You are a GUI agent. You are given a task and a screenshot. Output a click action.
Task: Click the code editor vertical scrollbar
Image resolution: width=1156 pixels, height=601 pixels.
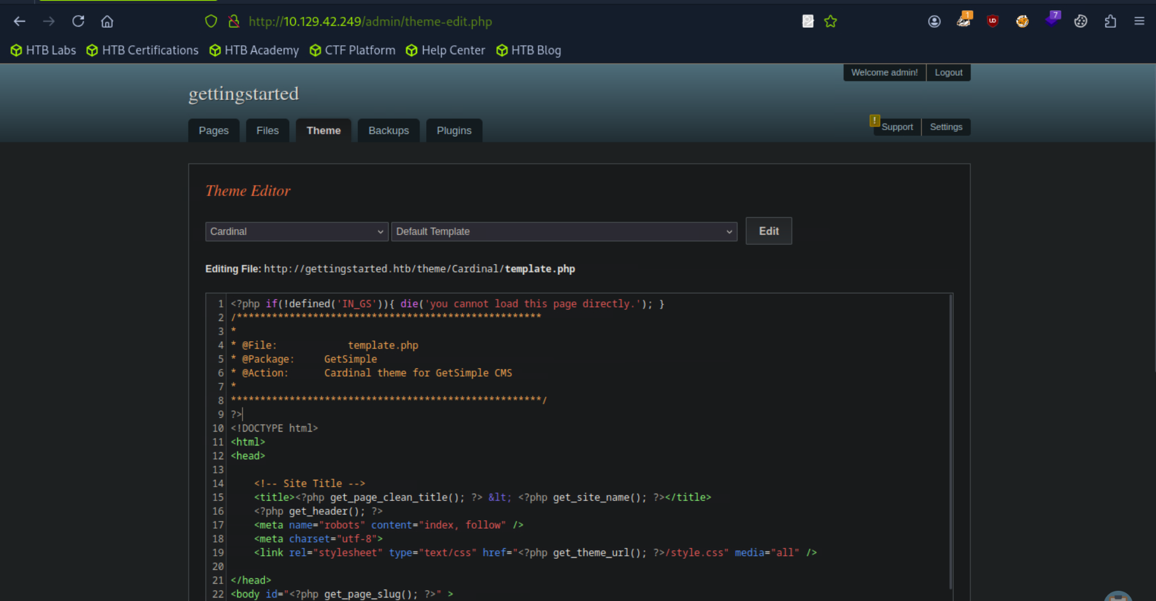tap(951, 442)
